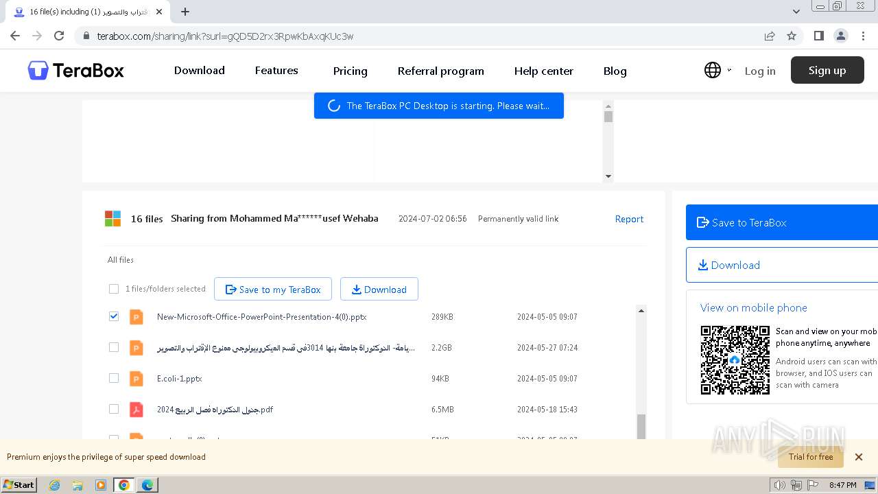
Task: Open the Chrome profile avatar
Action: click(840, 36)
